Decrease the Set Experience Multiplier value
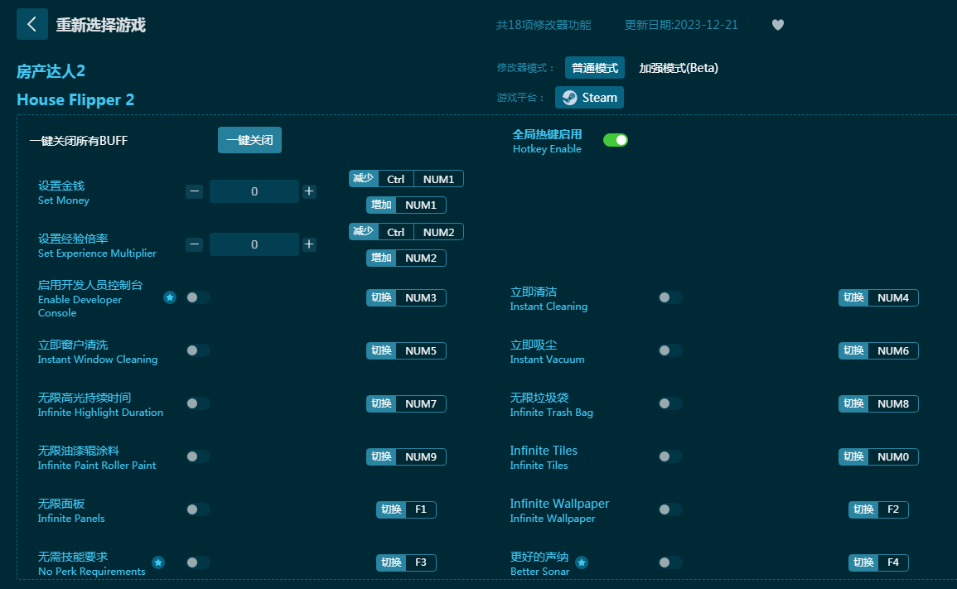The image size is (957, 589). (194, 244)
